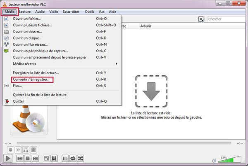
Task: Click elapsed time label left of seek bar
Action: pos(8,143)
